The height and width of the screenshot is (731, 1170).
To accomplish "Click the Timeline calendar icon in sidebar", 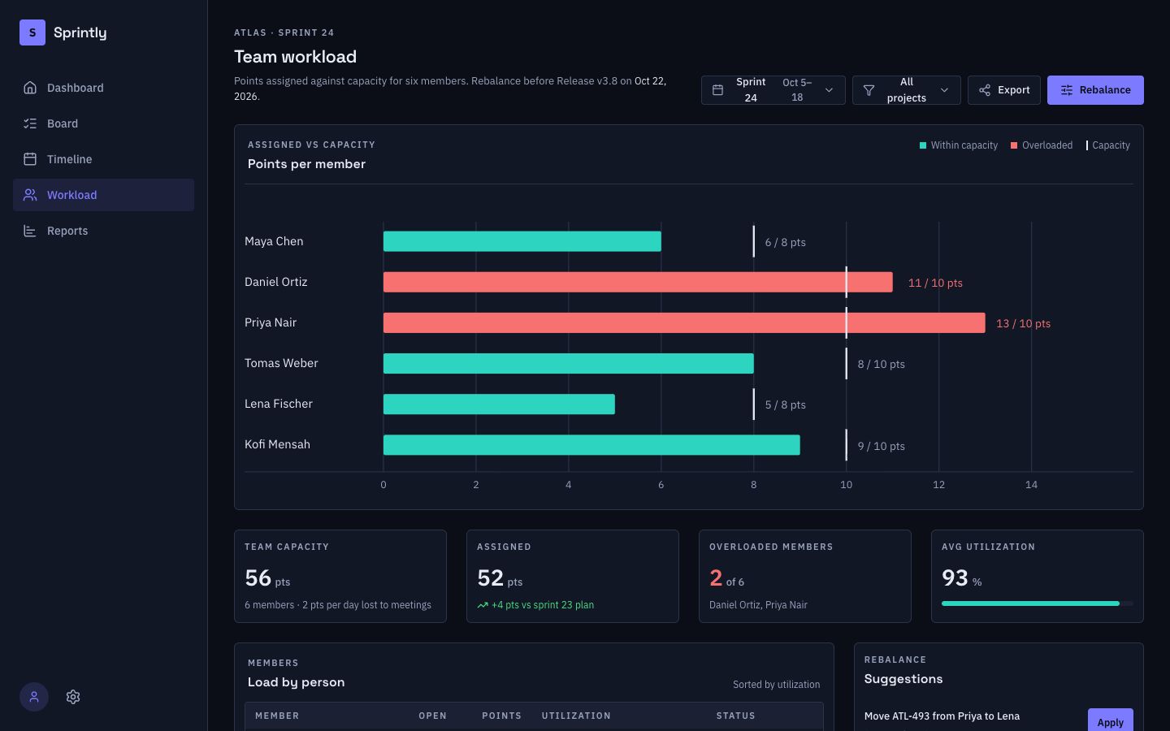I will tap(30, 159).
